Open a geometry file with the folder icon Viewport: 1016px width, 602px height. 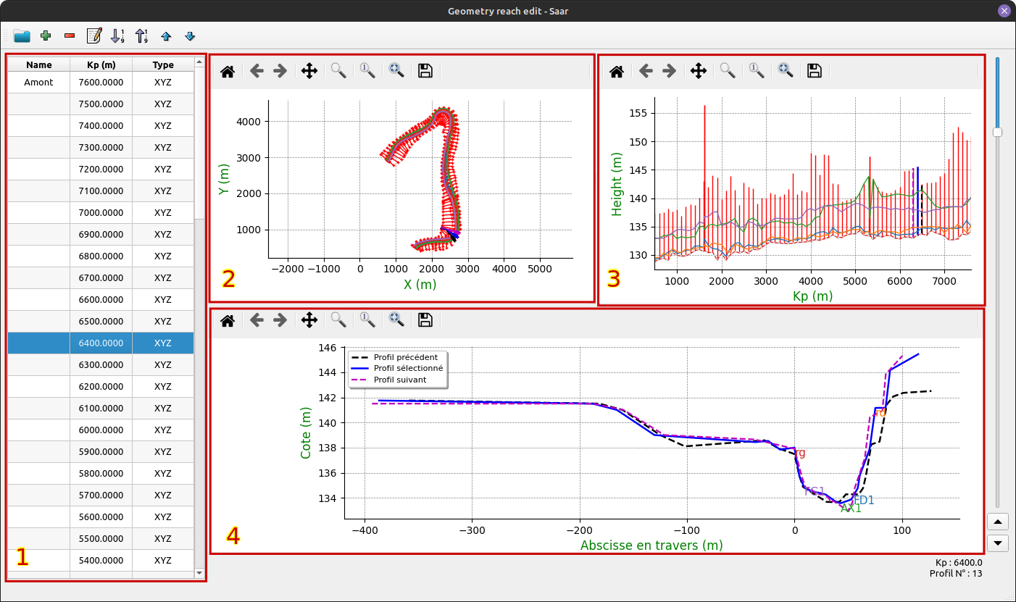pos(22,35)
